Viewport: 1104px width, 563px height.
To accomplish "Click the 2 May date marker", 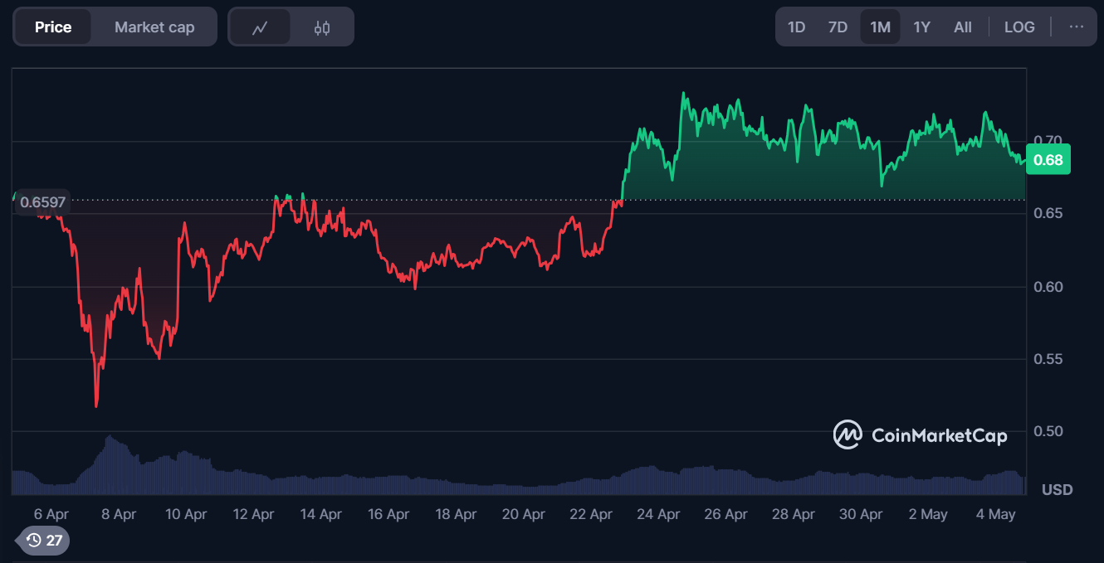I will (928, 514).
